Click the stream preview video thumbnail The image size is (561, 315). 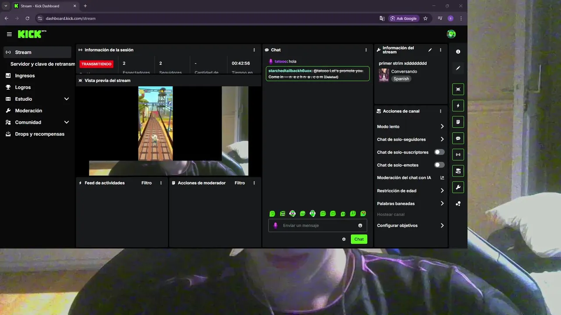pos(168,130)
